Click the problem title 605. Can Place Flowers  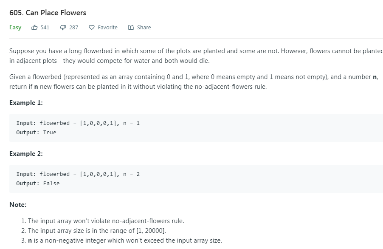pyautogui.click(x=47, y=13)
